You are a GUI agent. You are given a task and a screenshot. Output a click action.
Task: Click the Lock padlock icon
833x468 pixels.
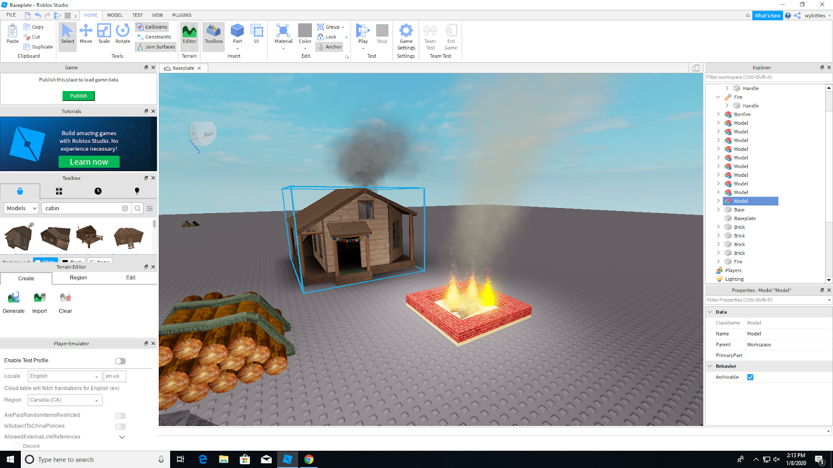(321, 37)
